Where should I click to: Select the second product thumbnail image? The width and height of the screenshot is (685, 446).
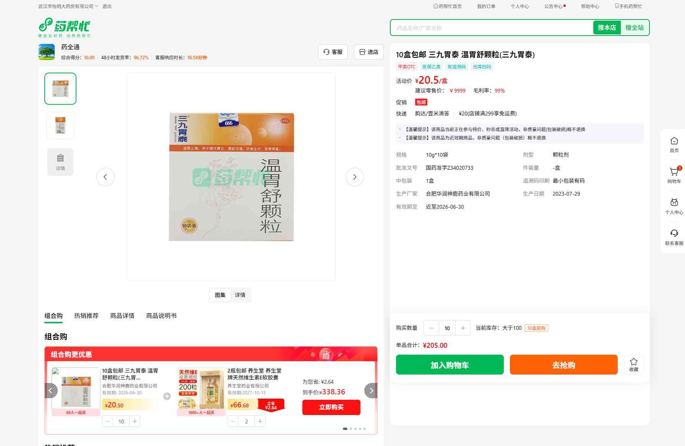60,125
